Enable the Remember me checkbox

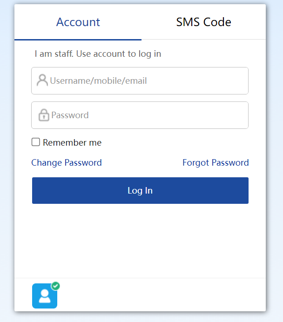click(x=36, y=142)
